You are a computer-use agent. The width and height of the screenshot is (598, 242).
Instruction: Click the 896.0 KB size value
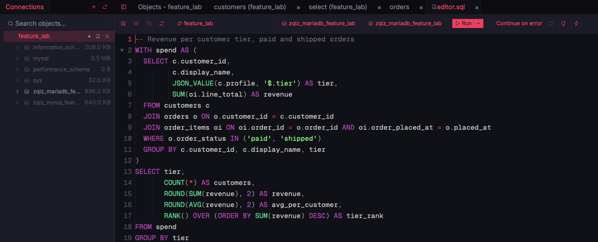98,92
